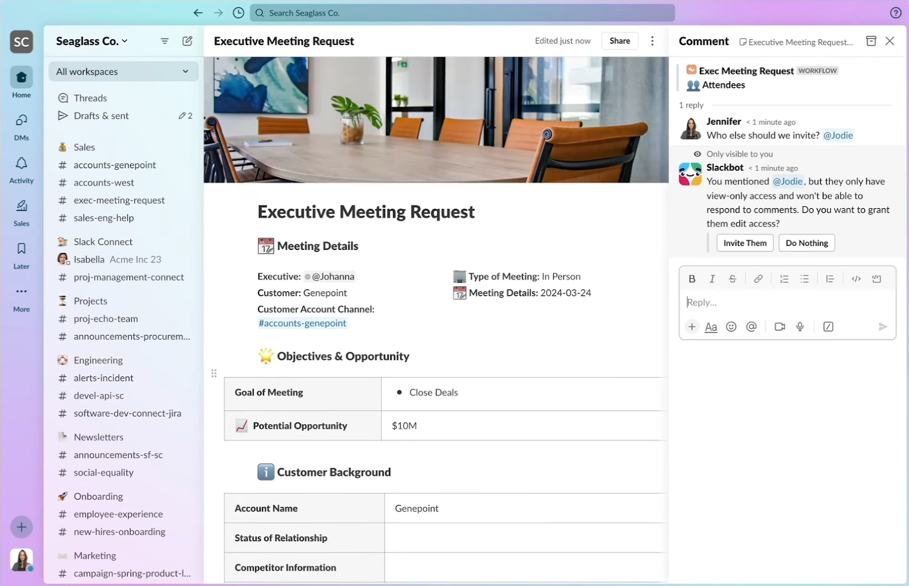
Task: Mention someone with @ icon
Action: point(752,327)
